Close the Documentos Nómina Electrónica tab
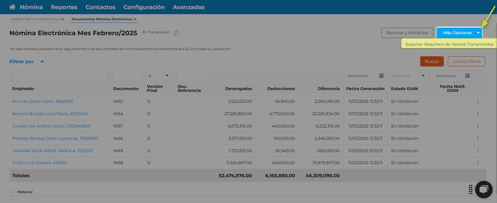This screenshot has width=497, height=203. (x=135, y=19)
